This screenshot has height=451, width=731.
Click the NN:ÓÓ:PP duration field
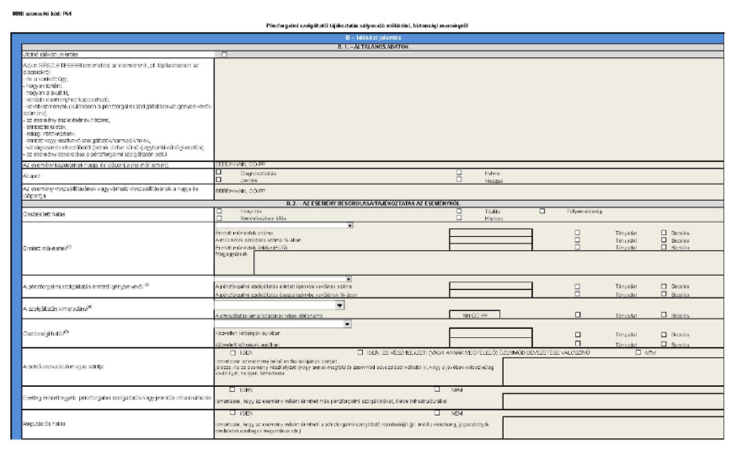coord(475,314)
